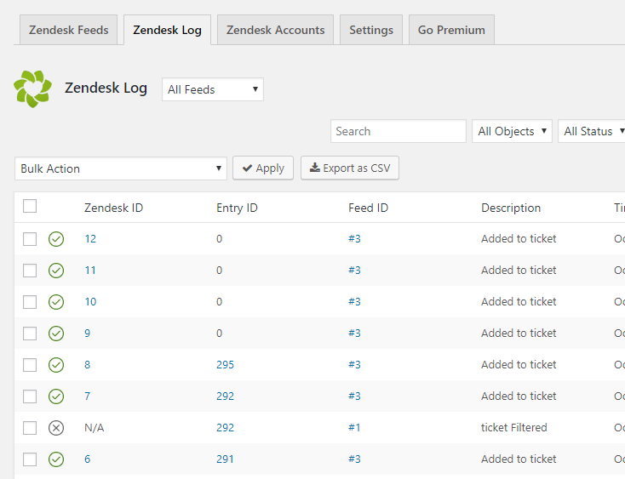Click 'Added to ticket' in Zendesk ID 12 row
625x479 pixels.
pyautogui.click(x=519, y=238)
